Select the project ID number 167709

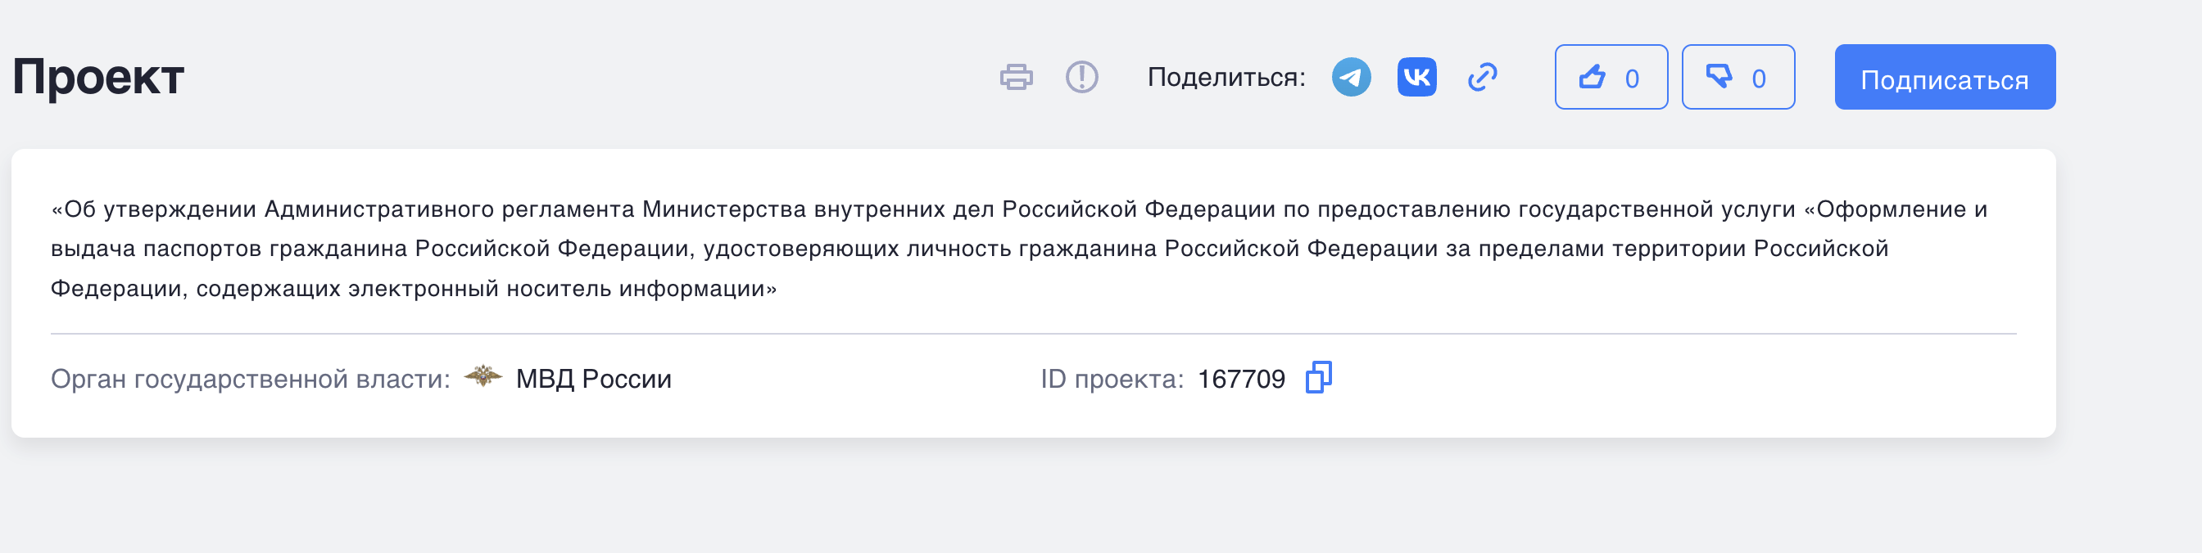[x=1241, y=379]
